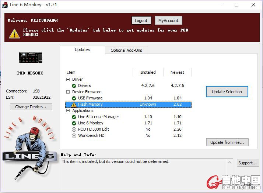
Task: Collapse the Driver group
Action: tap(68, 79)
